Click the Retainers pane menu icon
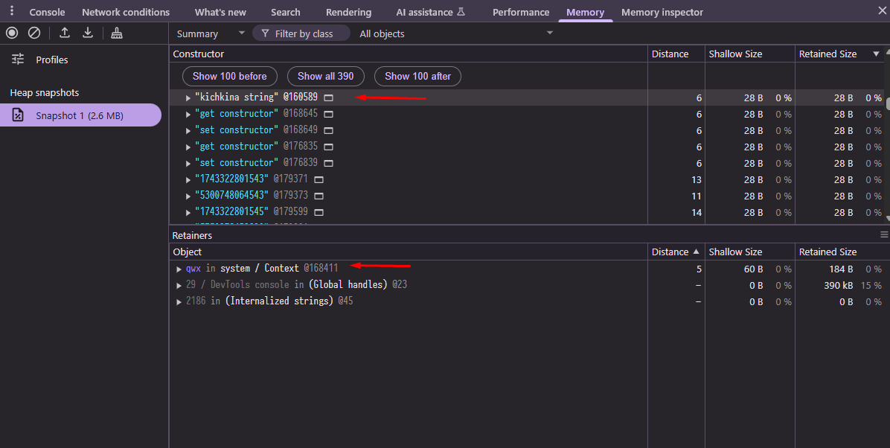The width and height of the screenshot is (890, 448). point(884,234)
